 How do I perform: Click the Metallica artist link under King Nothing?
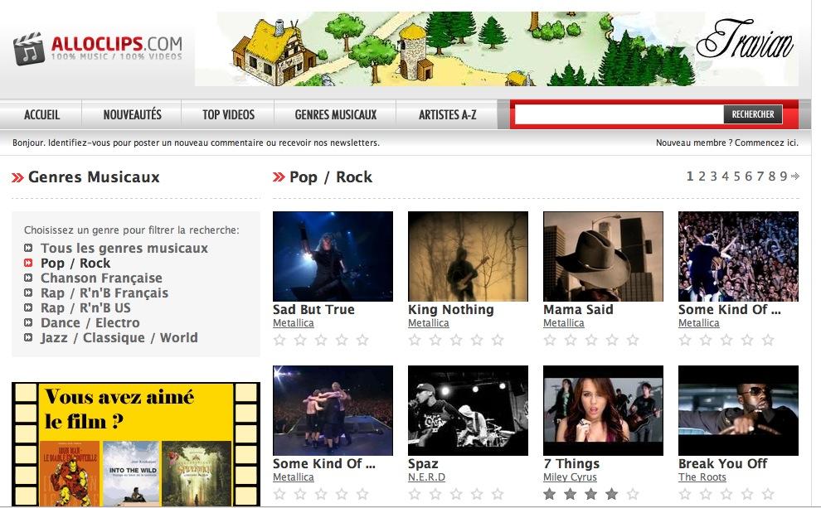[x=428, y=323]
